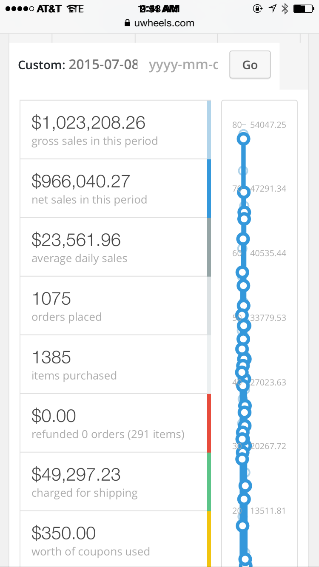Click the red color bar beside refunded
The height and width of the screenshot is (567, 319).
coord(209,423)
